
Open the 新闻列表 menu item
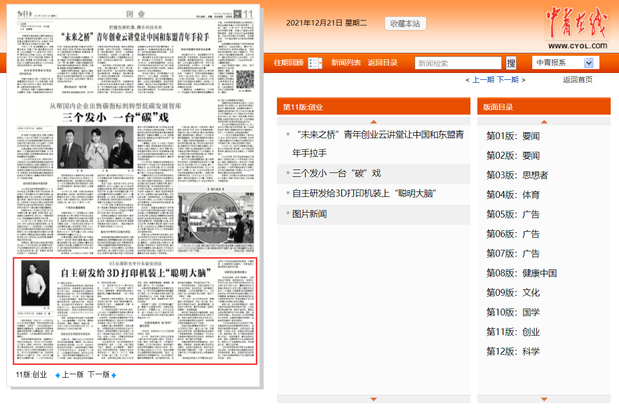pyautogui.click(x=346, y=63)
